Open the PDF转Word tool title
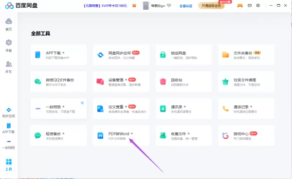 tap(119, 134)
